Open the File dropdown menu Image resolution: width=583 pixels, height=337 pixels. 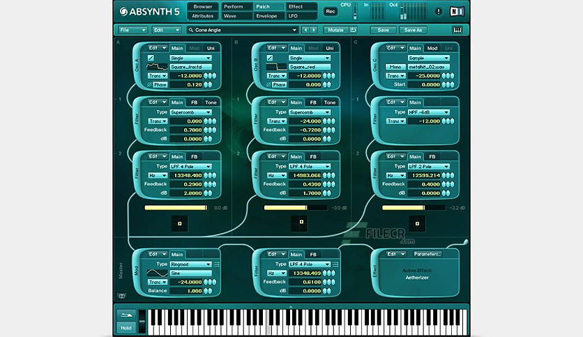click(132, 30)
